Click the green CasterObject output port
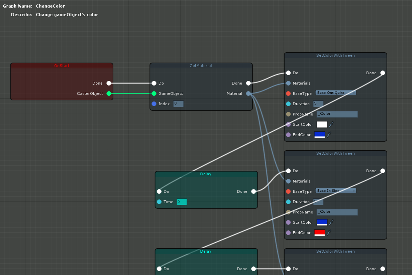This screenshot has height=275, width=412. click(109, 93)
